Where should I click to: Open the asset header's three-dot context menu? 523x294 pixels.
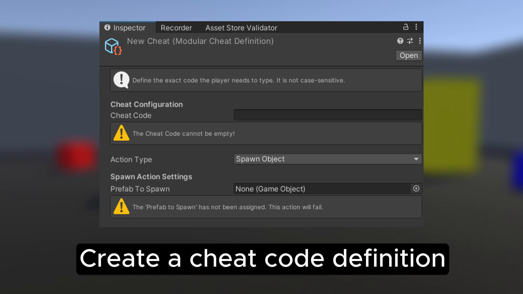pyautogui.click(x=420, y=41)
